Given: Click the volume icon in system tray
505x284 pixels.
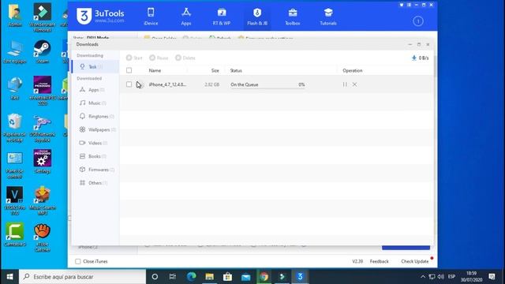Looking at the screenshot, I should pyautogui.click(x=441, y=277).
